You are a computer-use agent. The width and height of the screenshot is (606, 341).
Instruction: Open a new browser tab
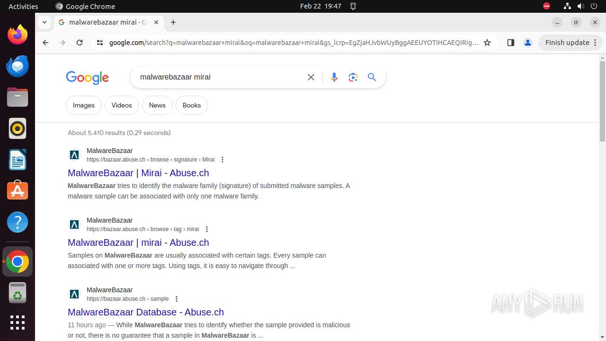click(173, 22)
